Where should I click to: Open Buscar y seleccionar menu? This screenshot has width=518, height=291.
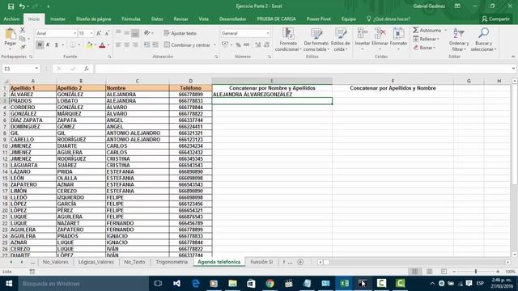coord(483,40)
